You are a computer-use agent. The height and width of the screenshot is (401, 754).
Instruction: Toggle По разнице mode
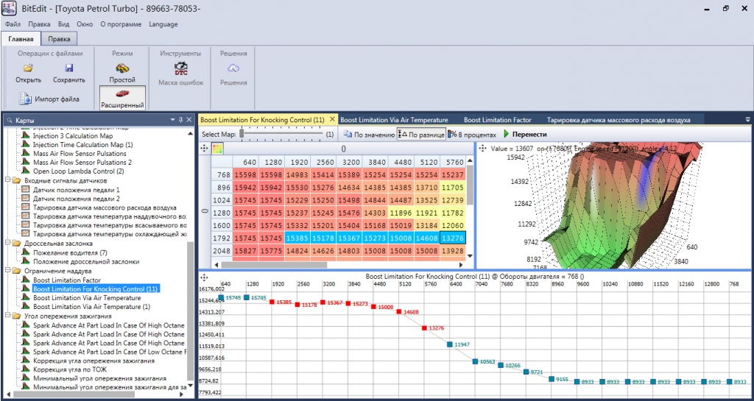coord(420,135)
